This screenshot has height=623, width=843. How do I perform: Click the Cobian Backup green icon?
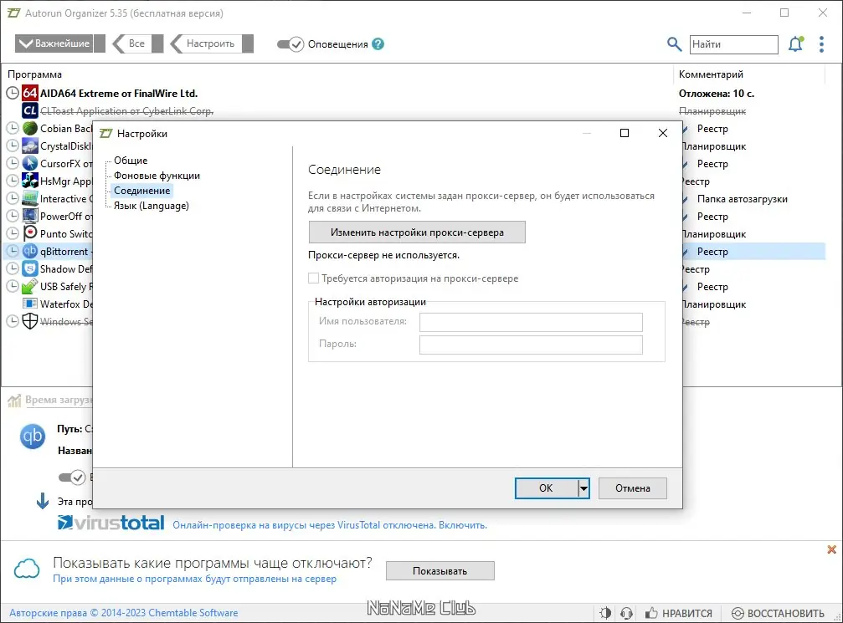tap(29, 128)
